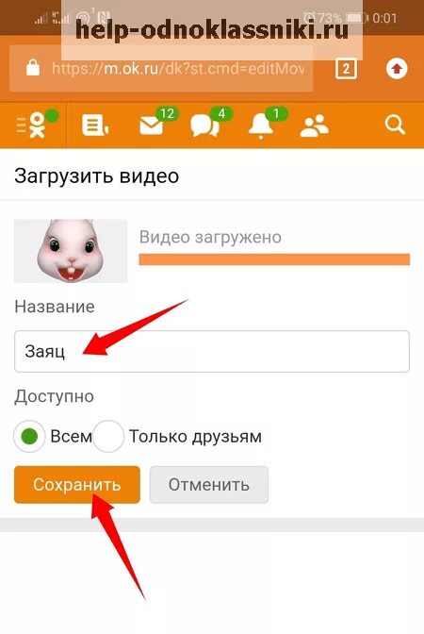The width and height of the screenshot is (424, 634).
Task: Tap the m.ok.ru URL address bar
Action: (x=178, y=69)
